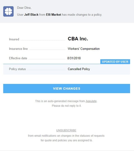Click the 8/31/2018 effective date
Viewport: 134px width, 151px height.
pos(74,58)
